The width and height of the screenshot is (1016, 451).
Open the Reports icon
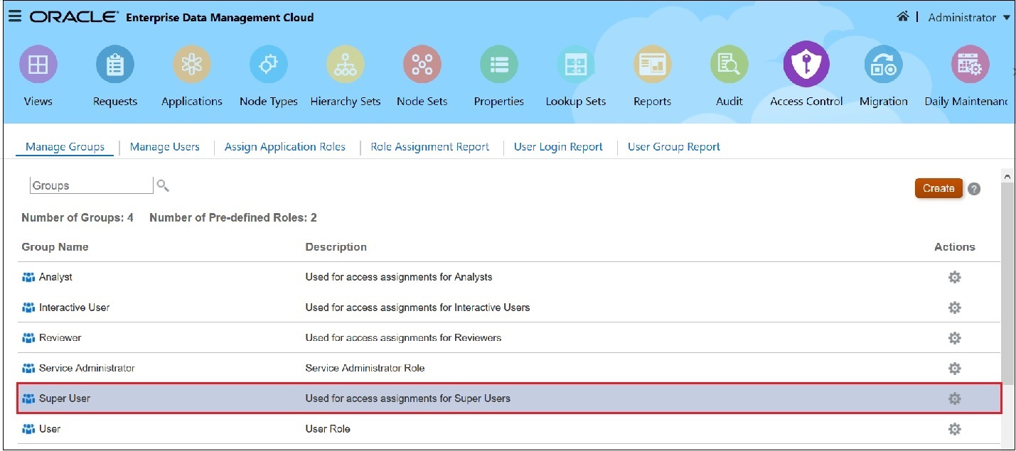tap(653, 65)
